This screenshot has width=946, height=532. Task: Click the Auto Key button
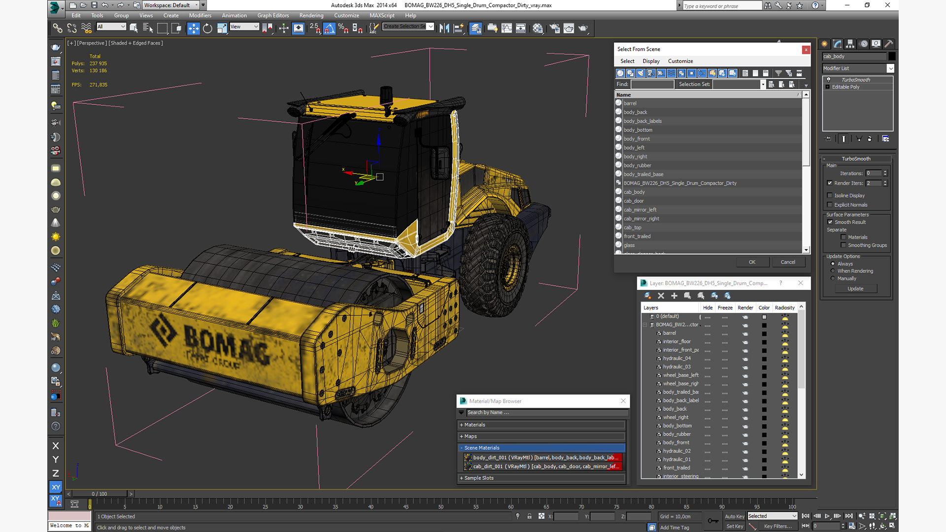[x=735, y=516]
